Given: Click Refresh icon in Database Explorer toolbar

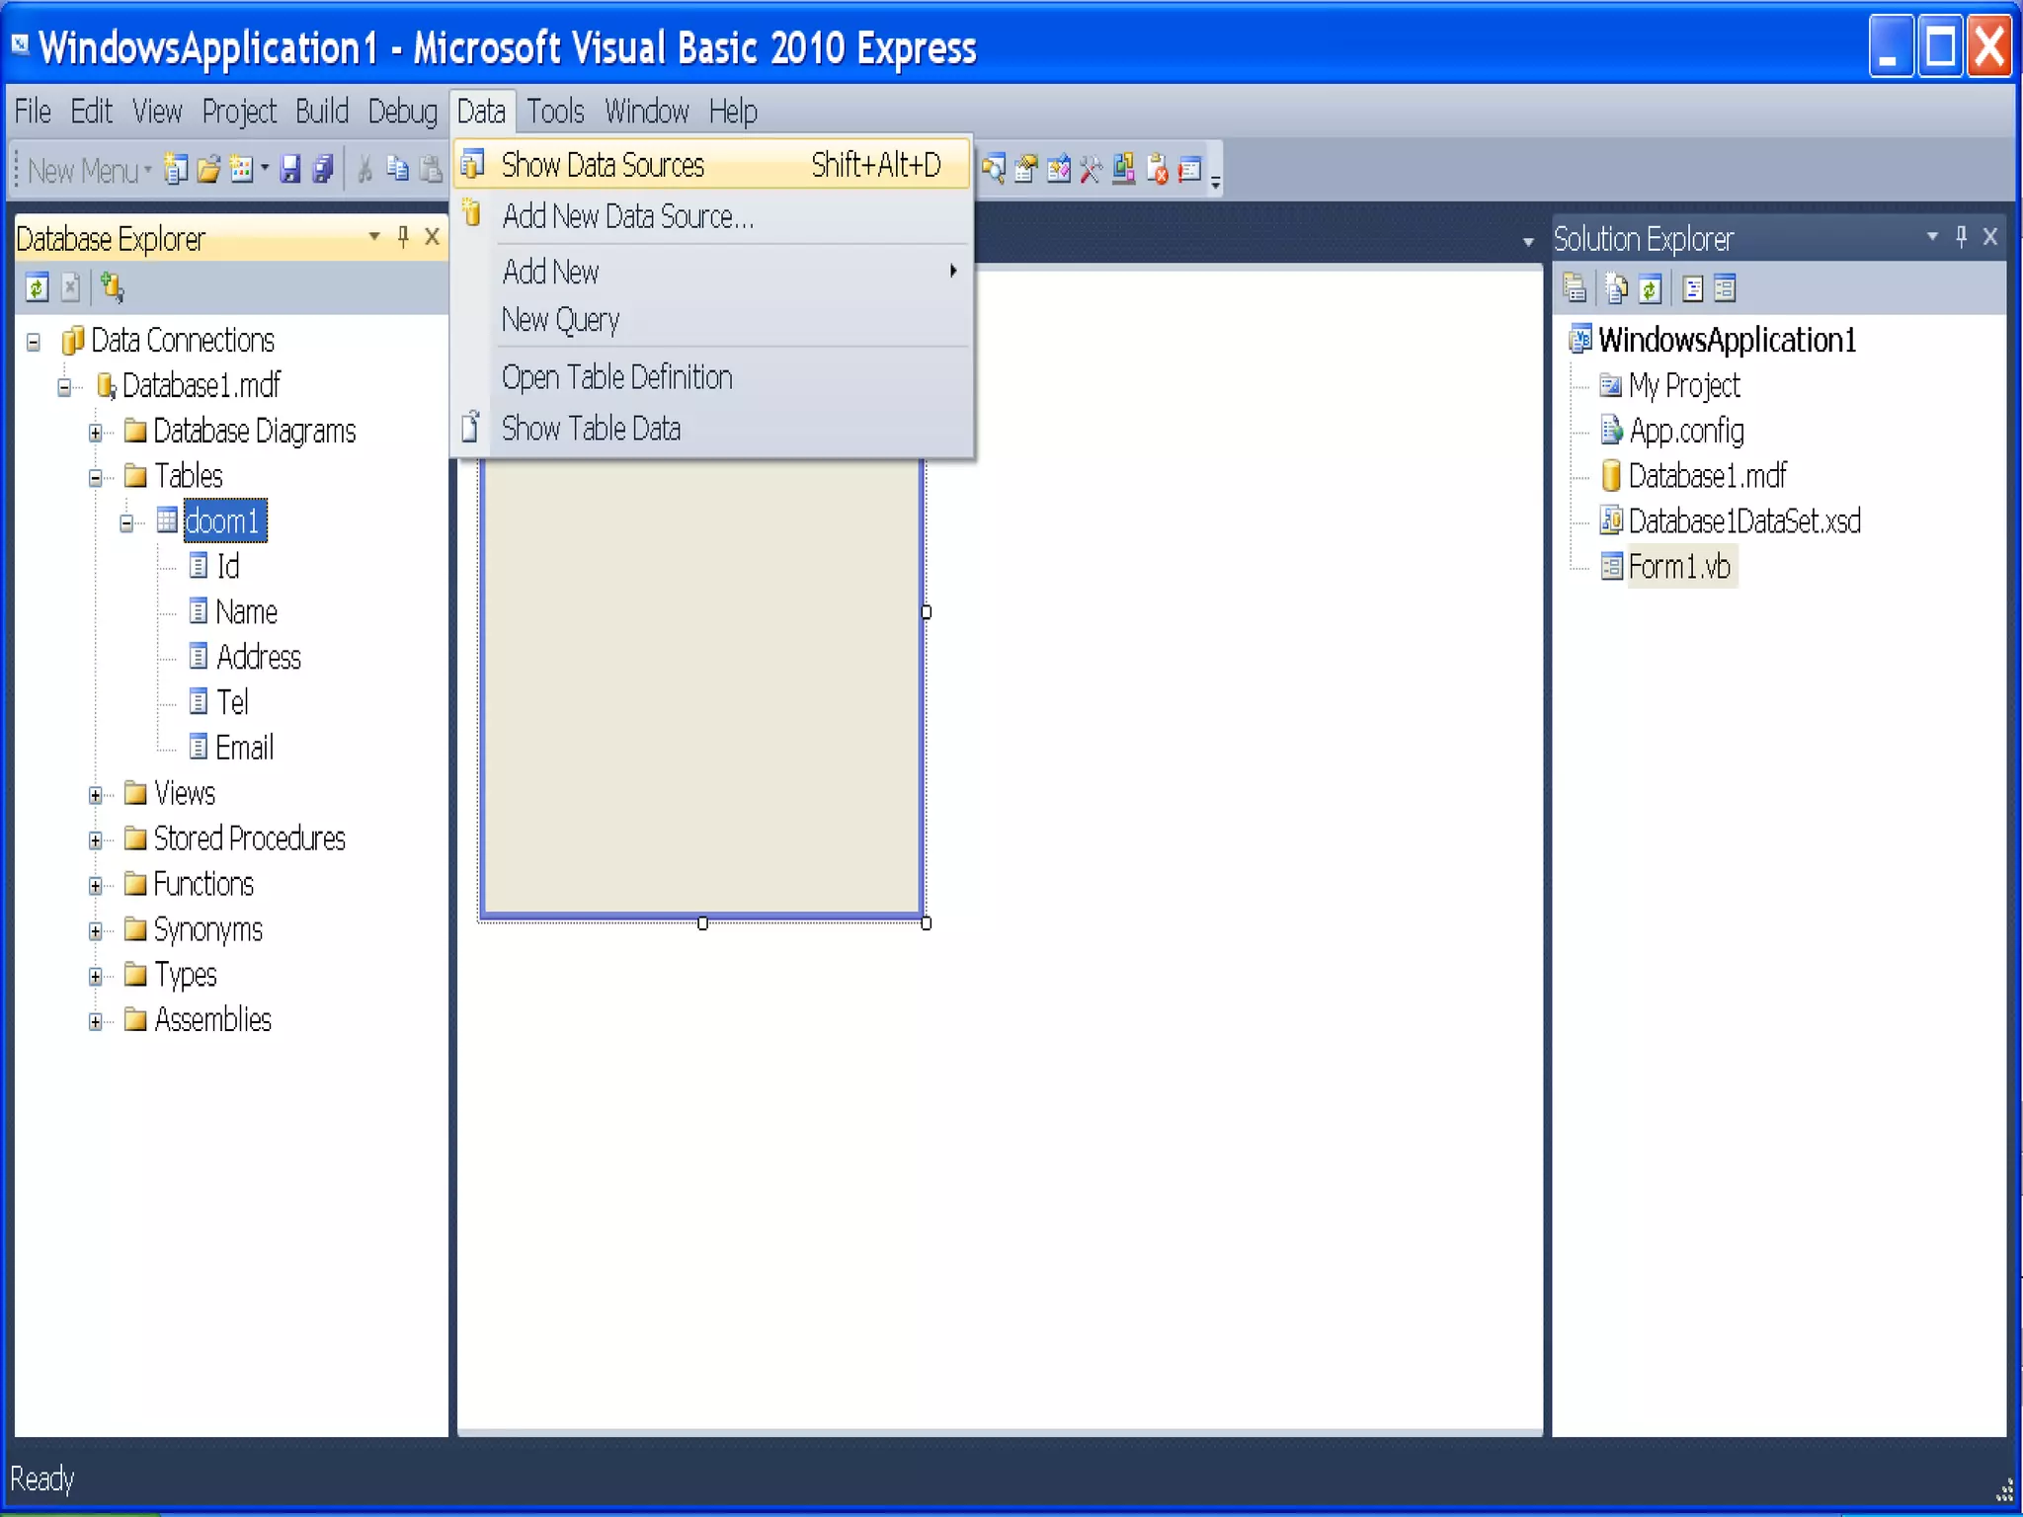Looking at the screenshot, I should [x=37, y=287].
